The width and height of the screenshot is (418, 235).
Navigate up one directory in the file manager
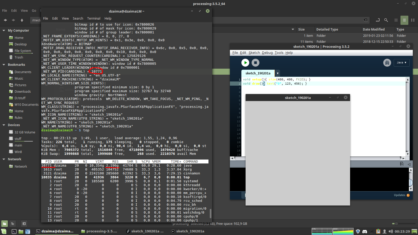(22, 20)
